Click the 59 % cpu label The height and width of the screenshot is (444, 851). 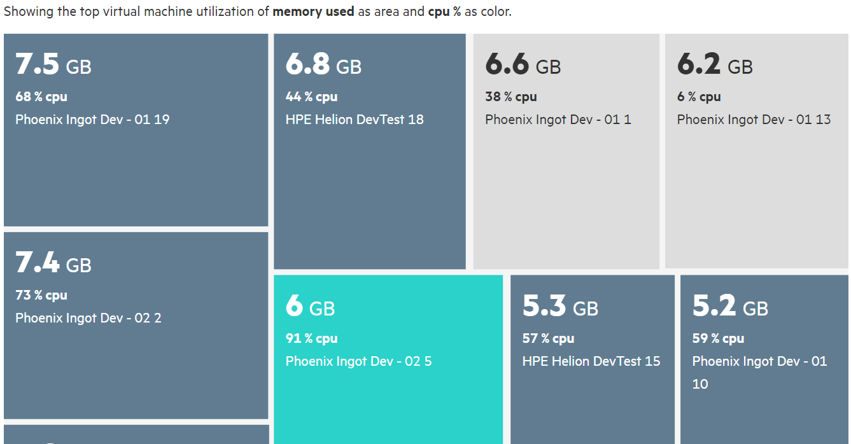(718, 338)
